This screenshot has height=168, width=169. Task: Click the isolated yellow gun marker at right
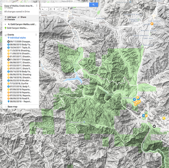[164, 118]
